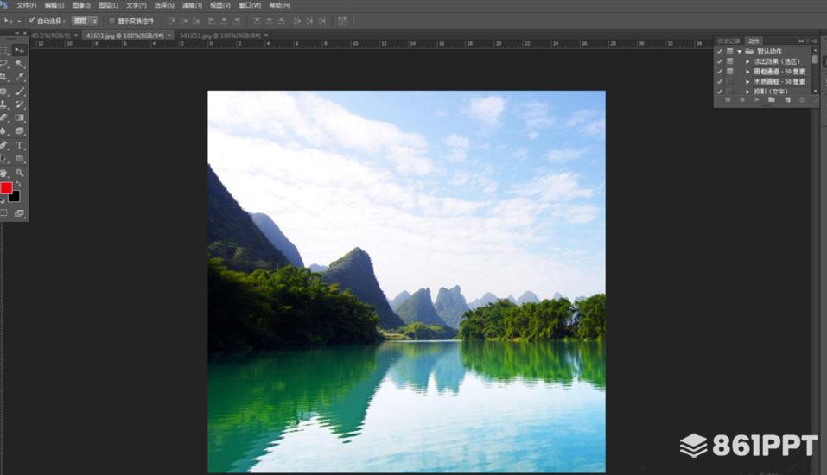Create new action button

pyautogui.click(x=787, y=99)
